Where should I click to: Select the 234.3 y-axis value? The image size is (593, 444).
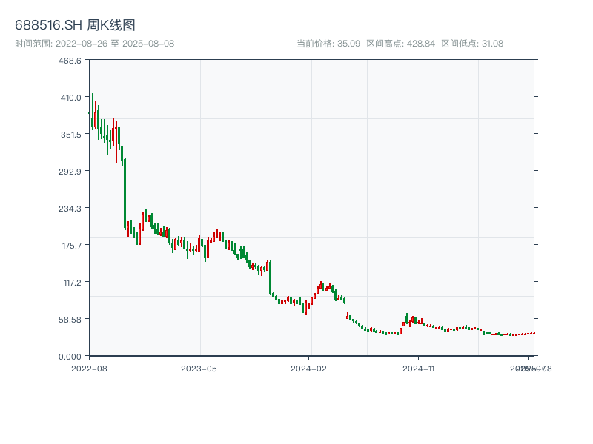click(70, 208)
